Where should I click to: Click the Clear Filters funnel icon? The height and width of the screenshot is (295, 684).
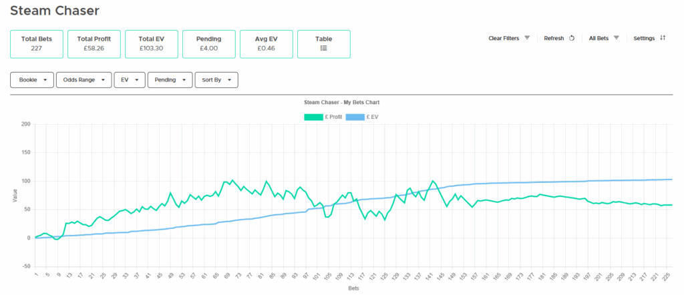pos(527,38)
